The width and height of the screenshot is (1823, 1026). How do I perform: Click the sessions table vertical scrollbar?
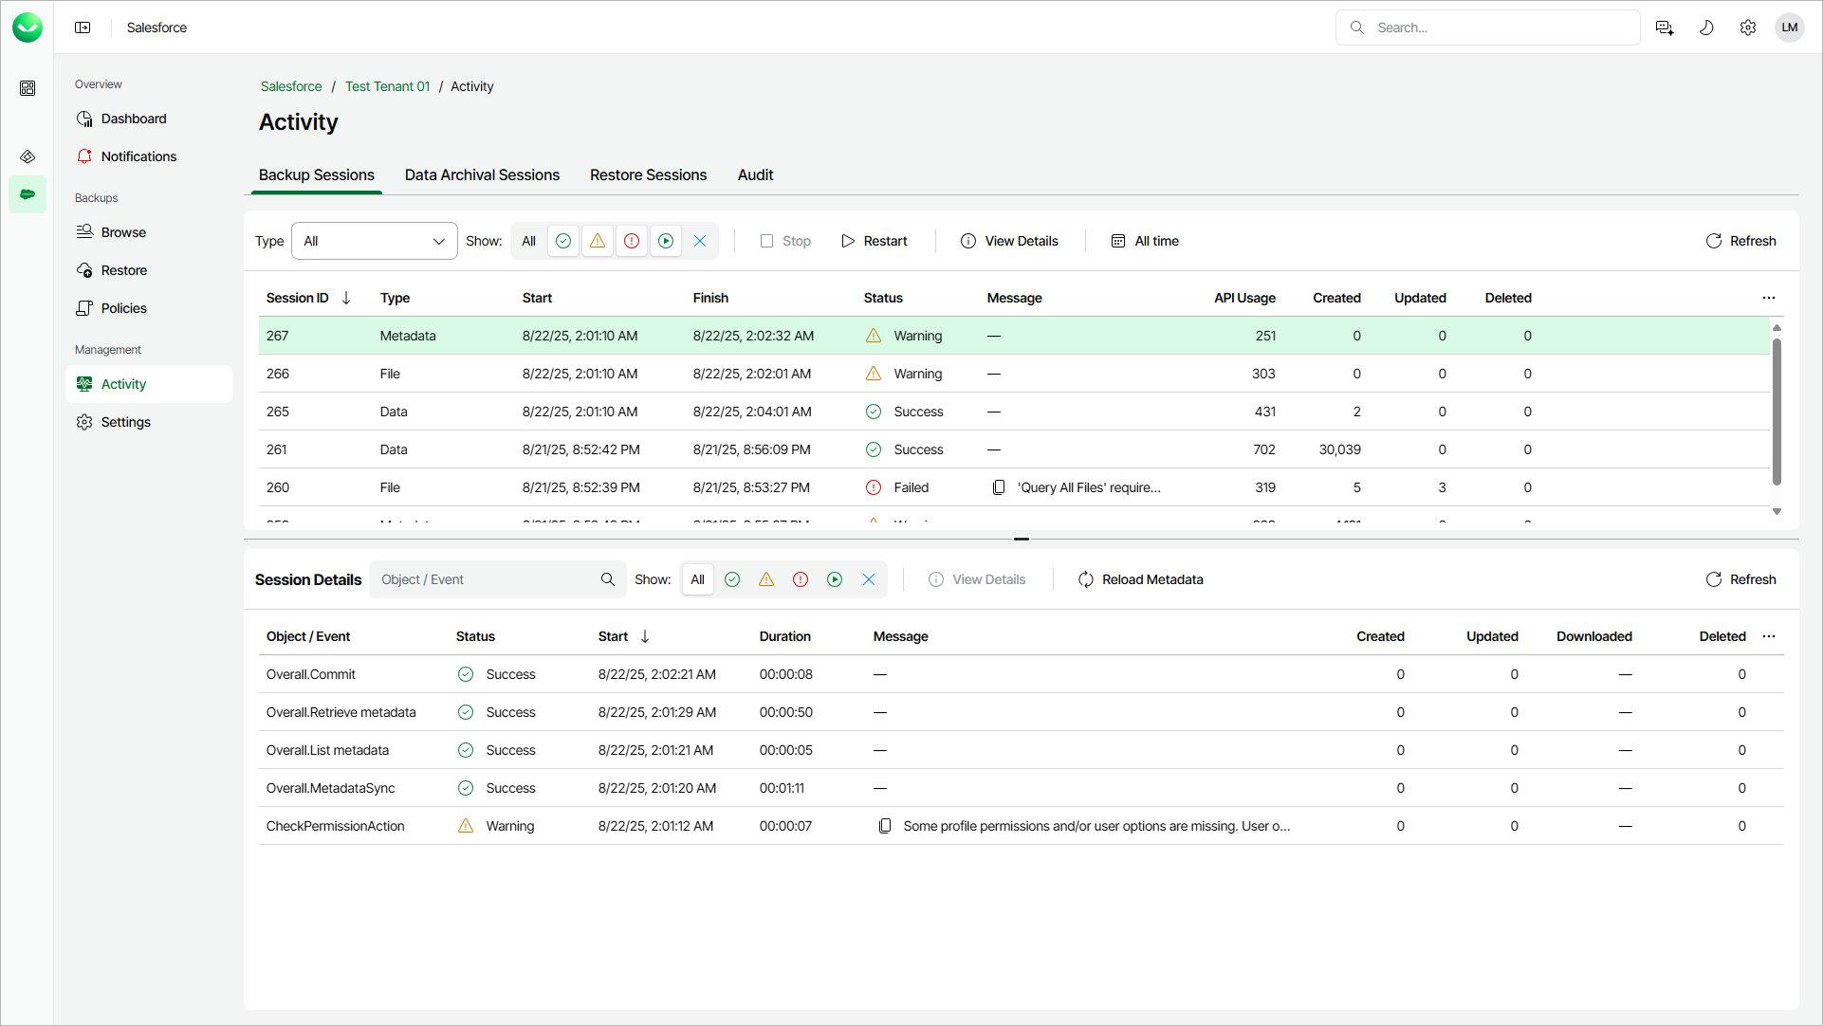[1777, 412]
